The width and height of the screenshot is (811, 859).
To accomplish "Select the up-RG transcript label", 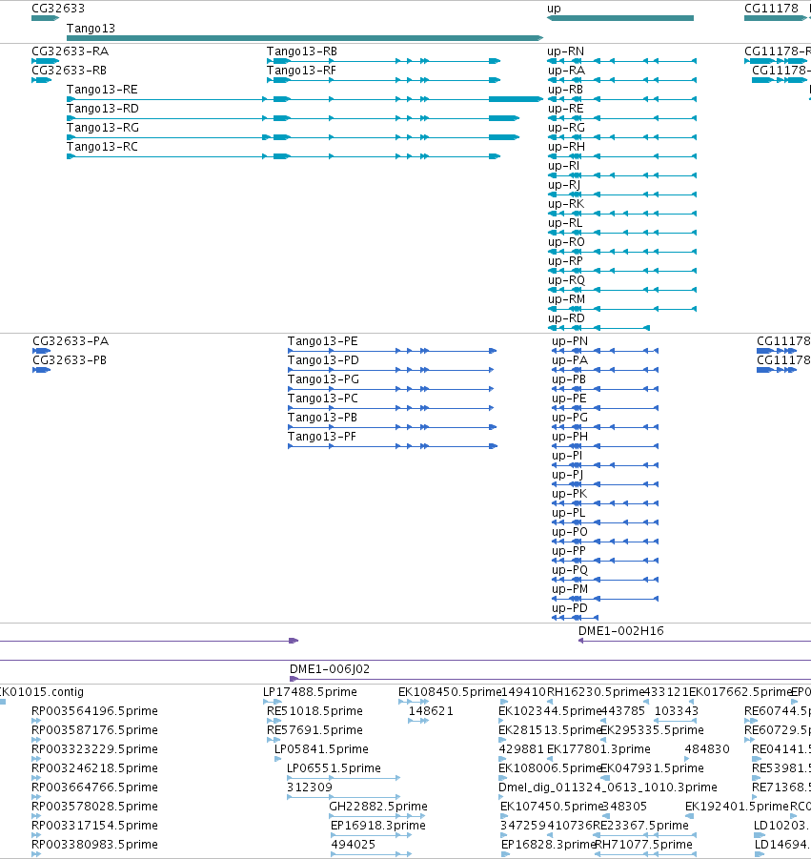I will coord(566,128).
